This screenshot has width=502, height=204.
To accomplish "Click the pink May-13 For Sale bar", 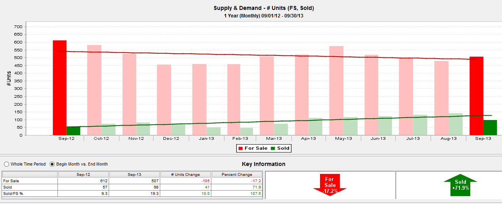I will tap(336, 90).
